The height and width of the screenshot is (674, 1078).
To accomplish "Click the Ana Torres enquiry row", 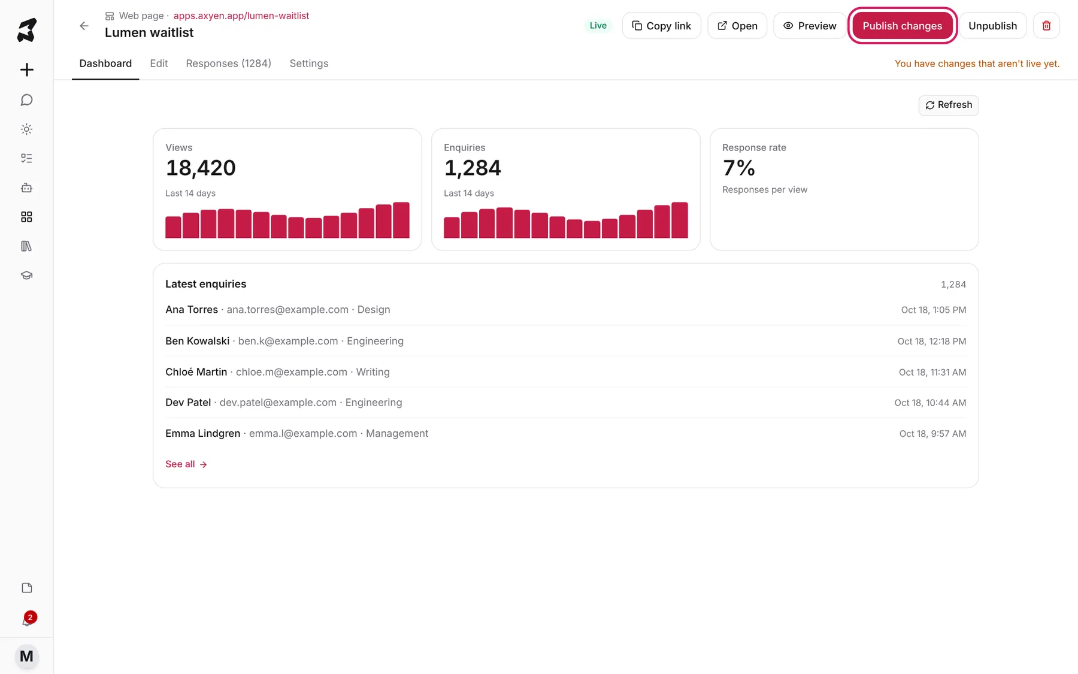I will [565, 310].
